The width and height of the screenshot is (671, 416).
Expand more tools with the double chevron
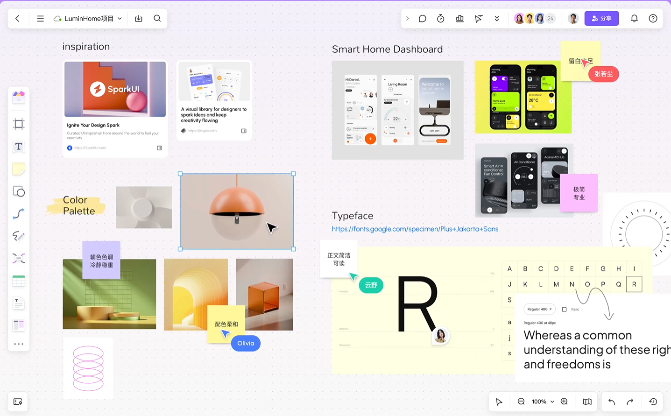tap(497, 19)
